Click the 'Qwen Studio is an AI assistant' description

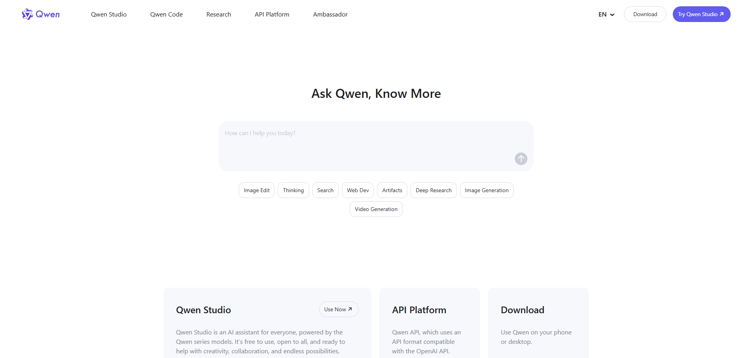[261, 342]
